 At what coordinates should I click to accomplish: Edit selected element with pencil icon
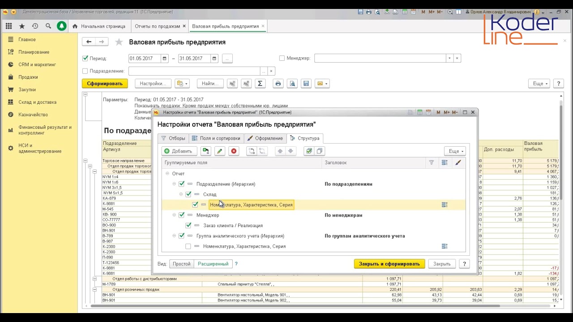pos(219,151)
